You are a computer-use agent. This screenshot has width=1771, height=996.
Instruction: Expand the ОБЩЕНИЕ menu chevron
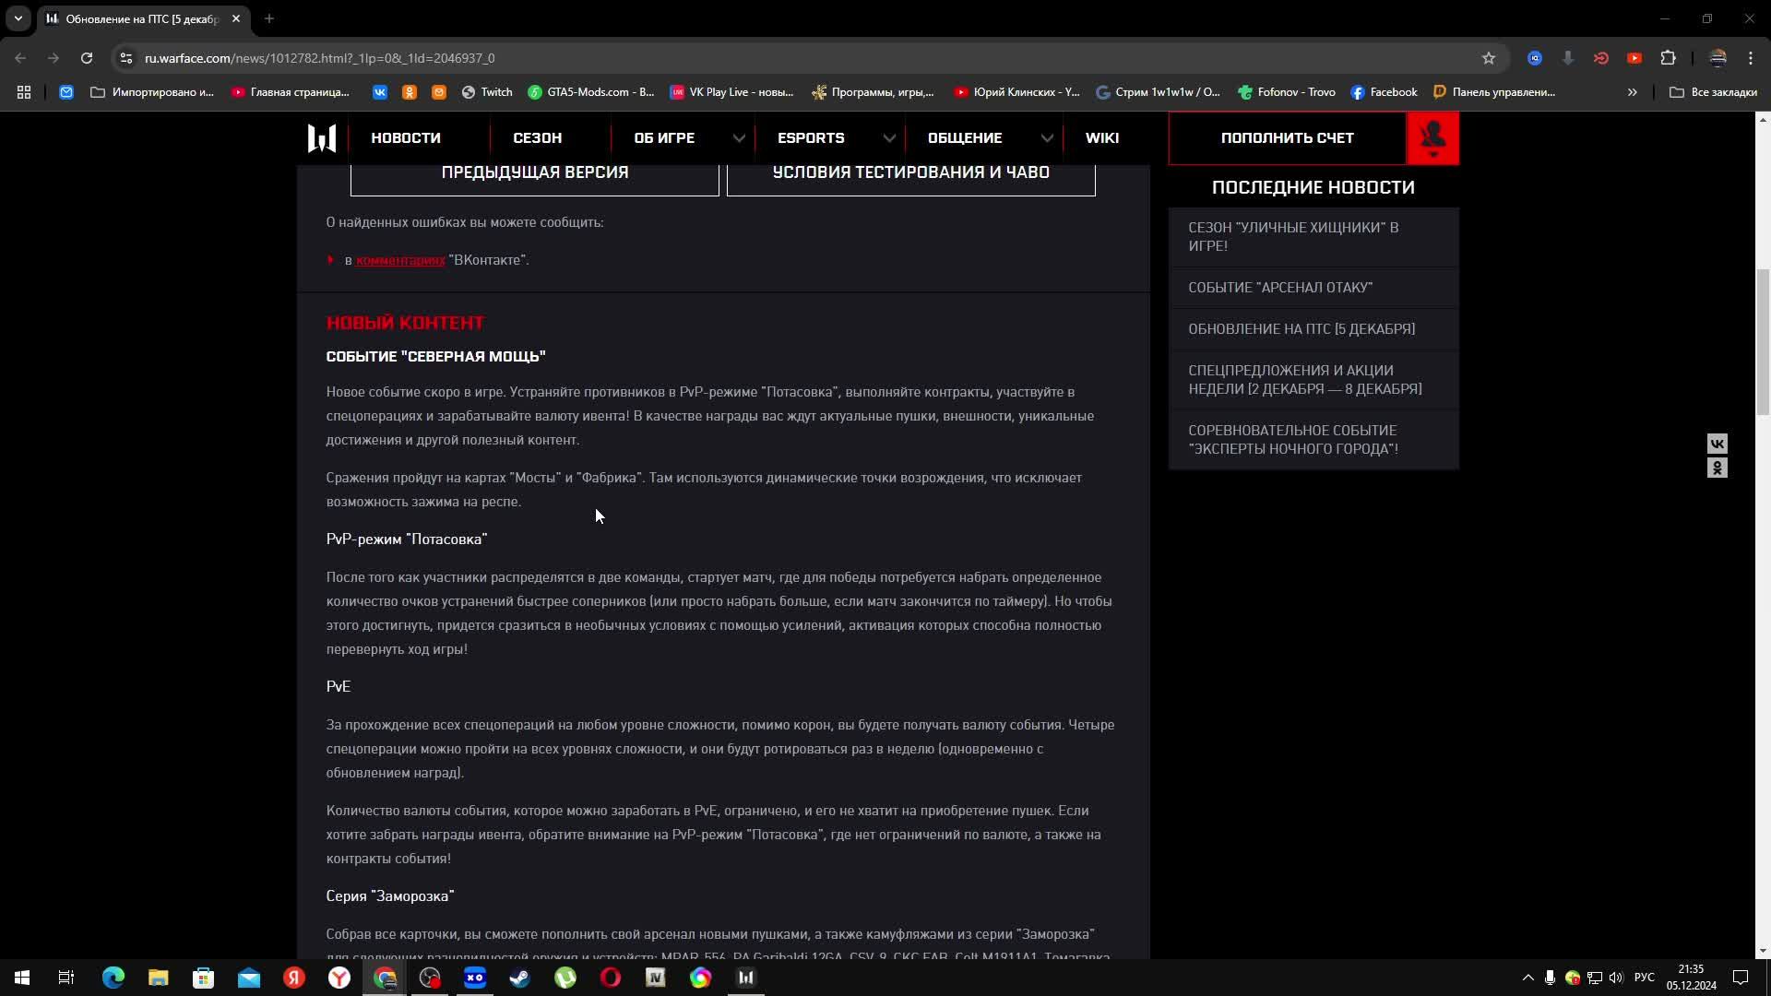[1046, 138]
